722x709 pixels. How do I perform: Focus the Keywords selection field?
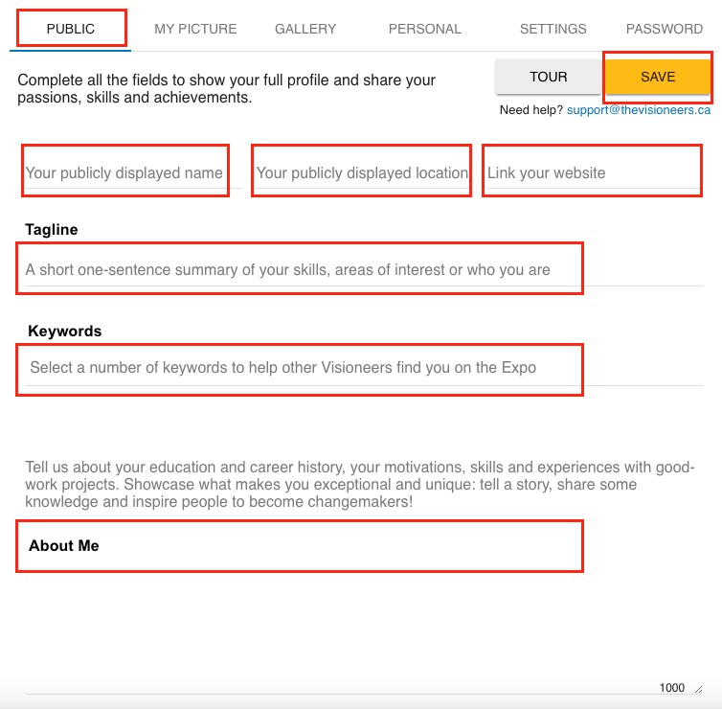point(299,367)
